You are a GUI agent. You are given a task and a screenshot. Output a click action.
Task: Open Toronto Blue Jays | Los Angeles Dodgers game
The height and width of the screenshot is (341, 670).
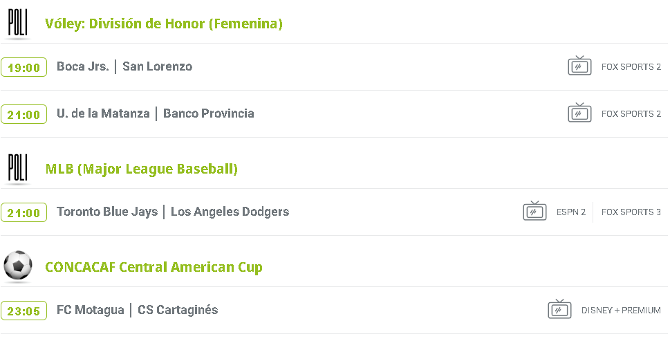(x=173, y=212)
